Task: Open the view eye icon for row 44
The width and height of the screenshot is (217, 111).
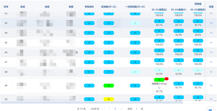Action: coord(211,33)
